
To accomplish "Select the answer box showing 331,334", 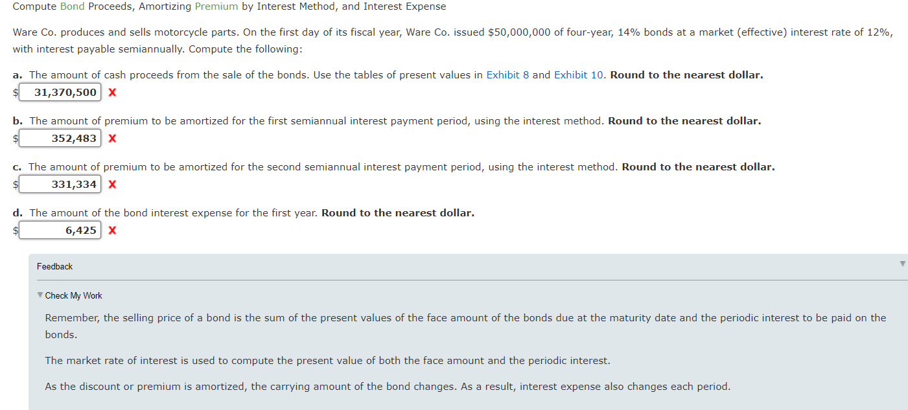I will 60,184.
